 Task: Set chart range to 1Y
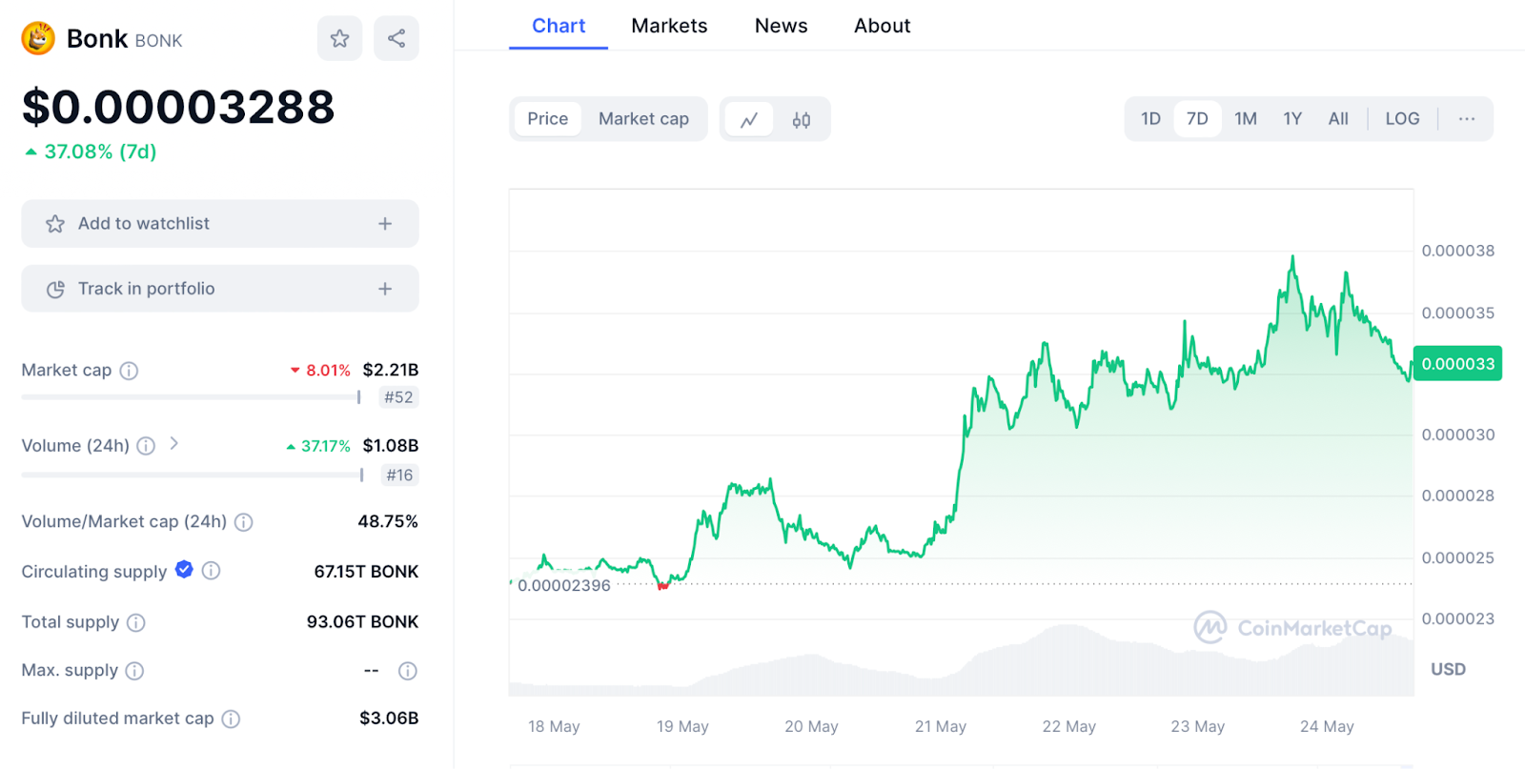[x=1292, y=119]
